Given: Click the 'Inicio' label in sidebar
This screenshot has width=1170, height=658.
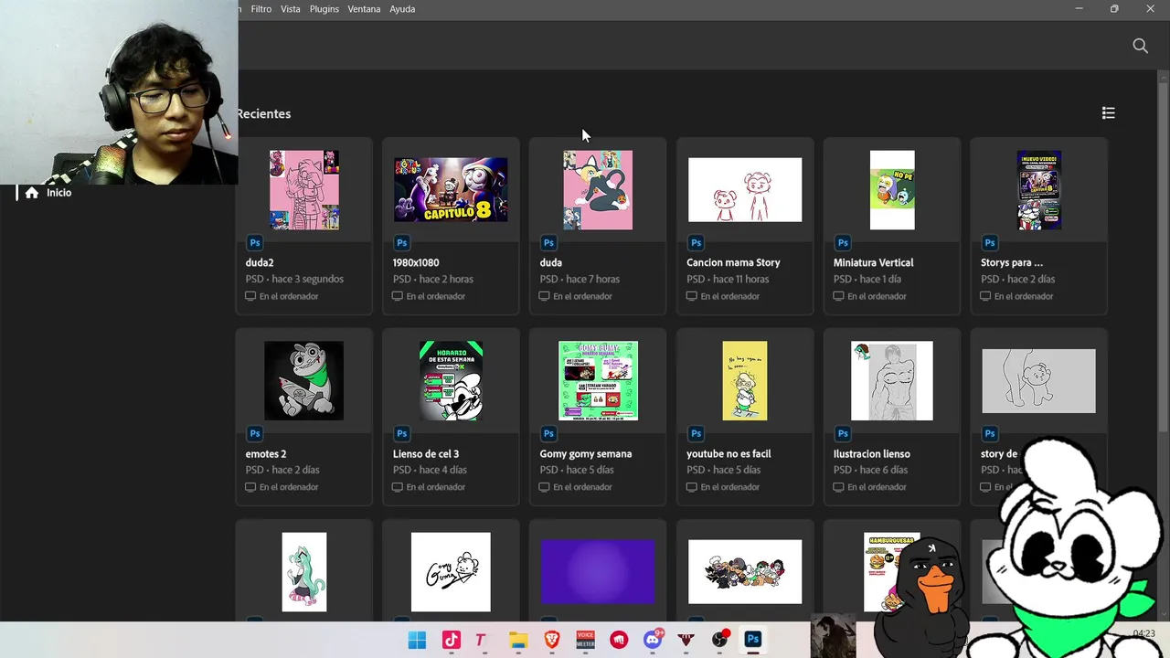Looking at the screenshot, I should coord(58,193).
